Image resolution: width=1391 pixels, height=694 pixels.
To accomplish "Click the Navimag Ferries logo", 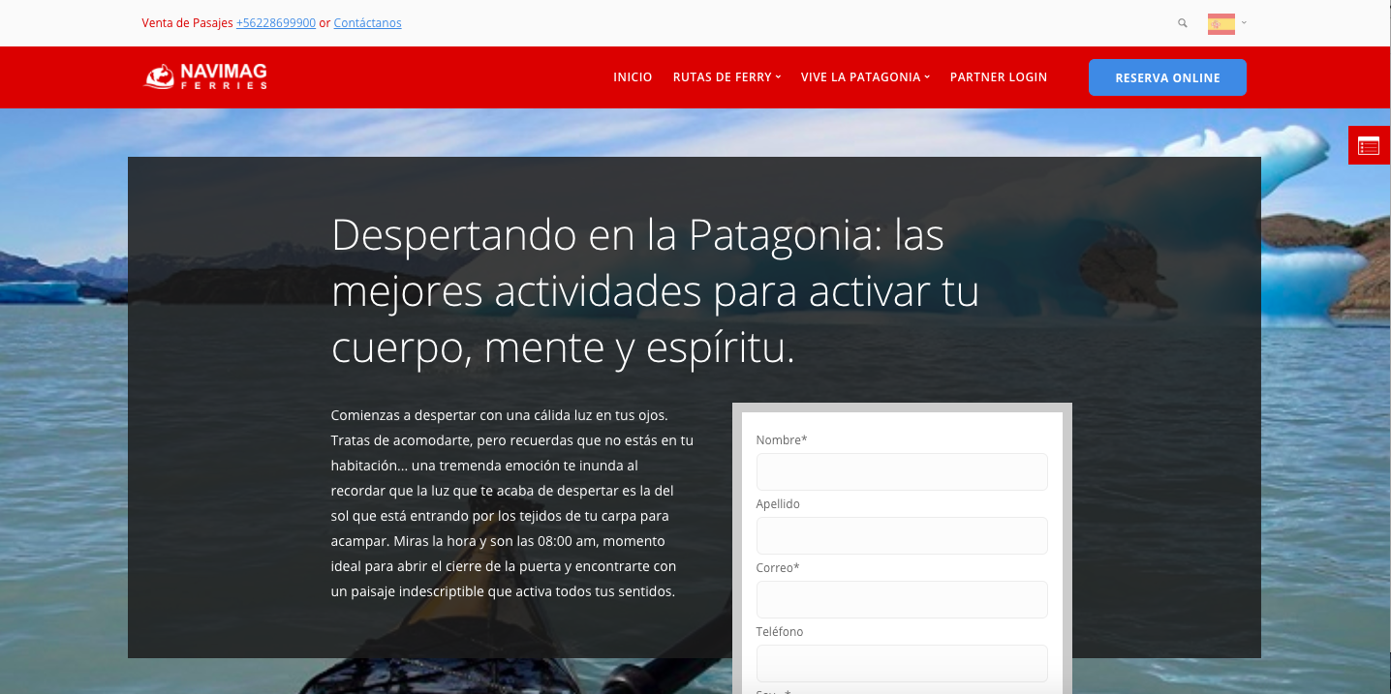I will coord(205,76).
